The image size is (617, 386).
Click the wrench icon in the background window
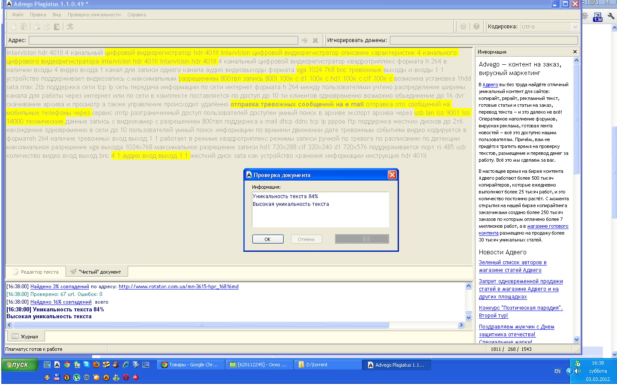click(x=611, y=16)
